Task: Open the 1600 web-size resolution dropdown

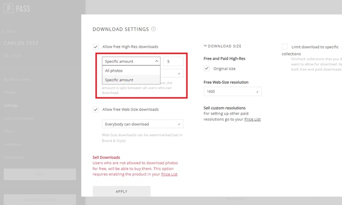Action: tap(233, 92)
